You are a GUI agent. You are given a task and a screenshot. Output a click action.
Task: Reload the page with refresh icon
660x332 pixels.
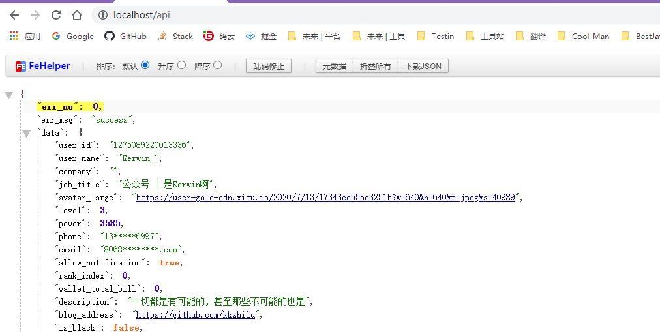pyautogui.click(x=56, y=15)
